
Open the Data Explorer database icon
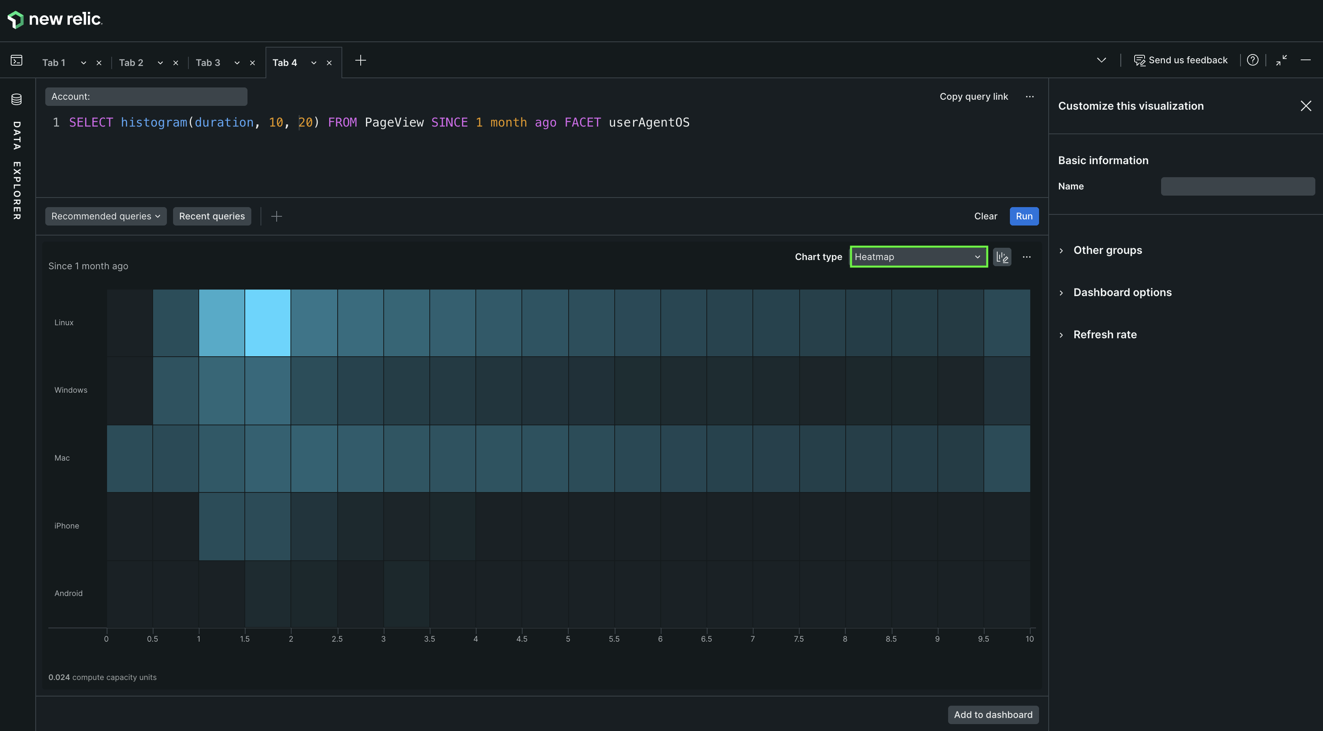(16, 99)
